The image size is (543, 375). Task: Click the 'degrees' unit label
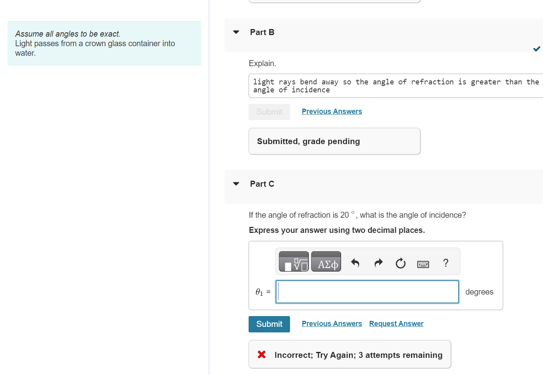[479, 292]
